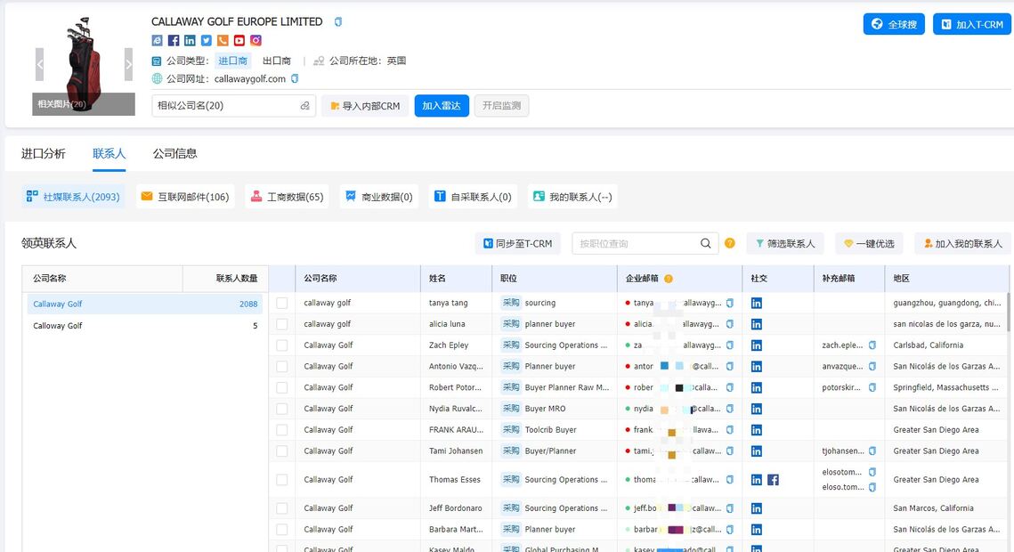Switch to the 公司信息 tab
The height and width of the screenshot is (552, 1014).
pos(174,154)
